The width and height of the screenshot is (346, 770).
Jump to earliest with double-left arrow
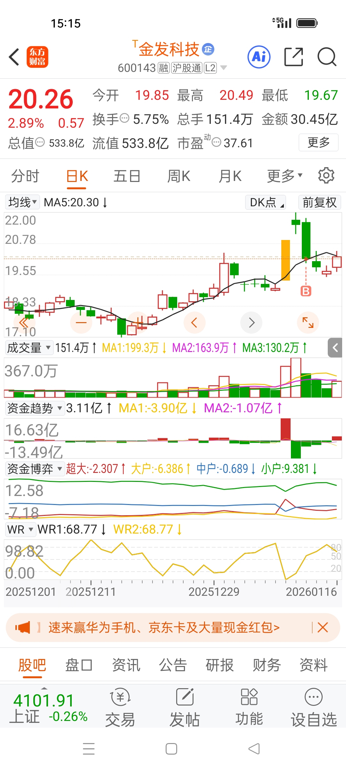pos(24,322)
